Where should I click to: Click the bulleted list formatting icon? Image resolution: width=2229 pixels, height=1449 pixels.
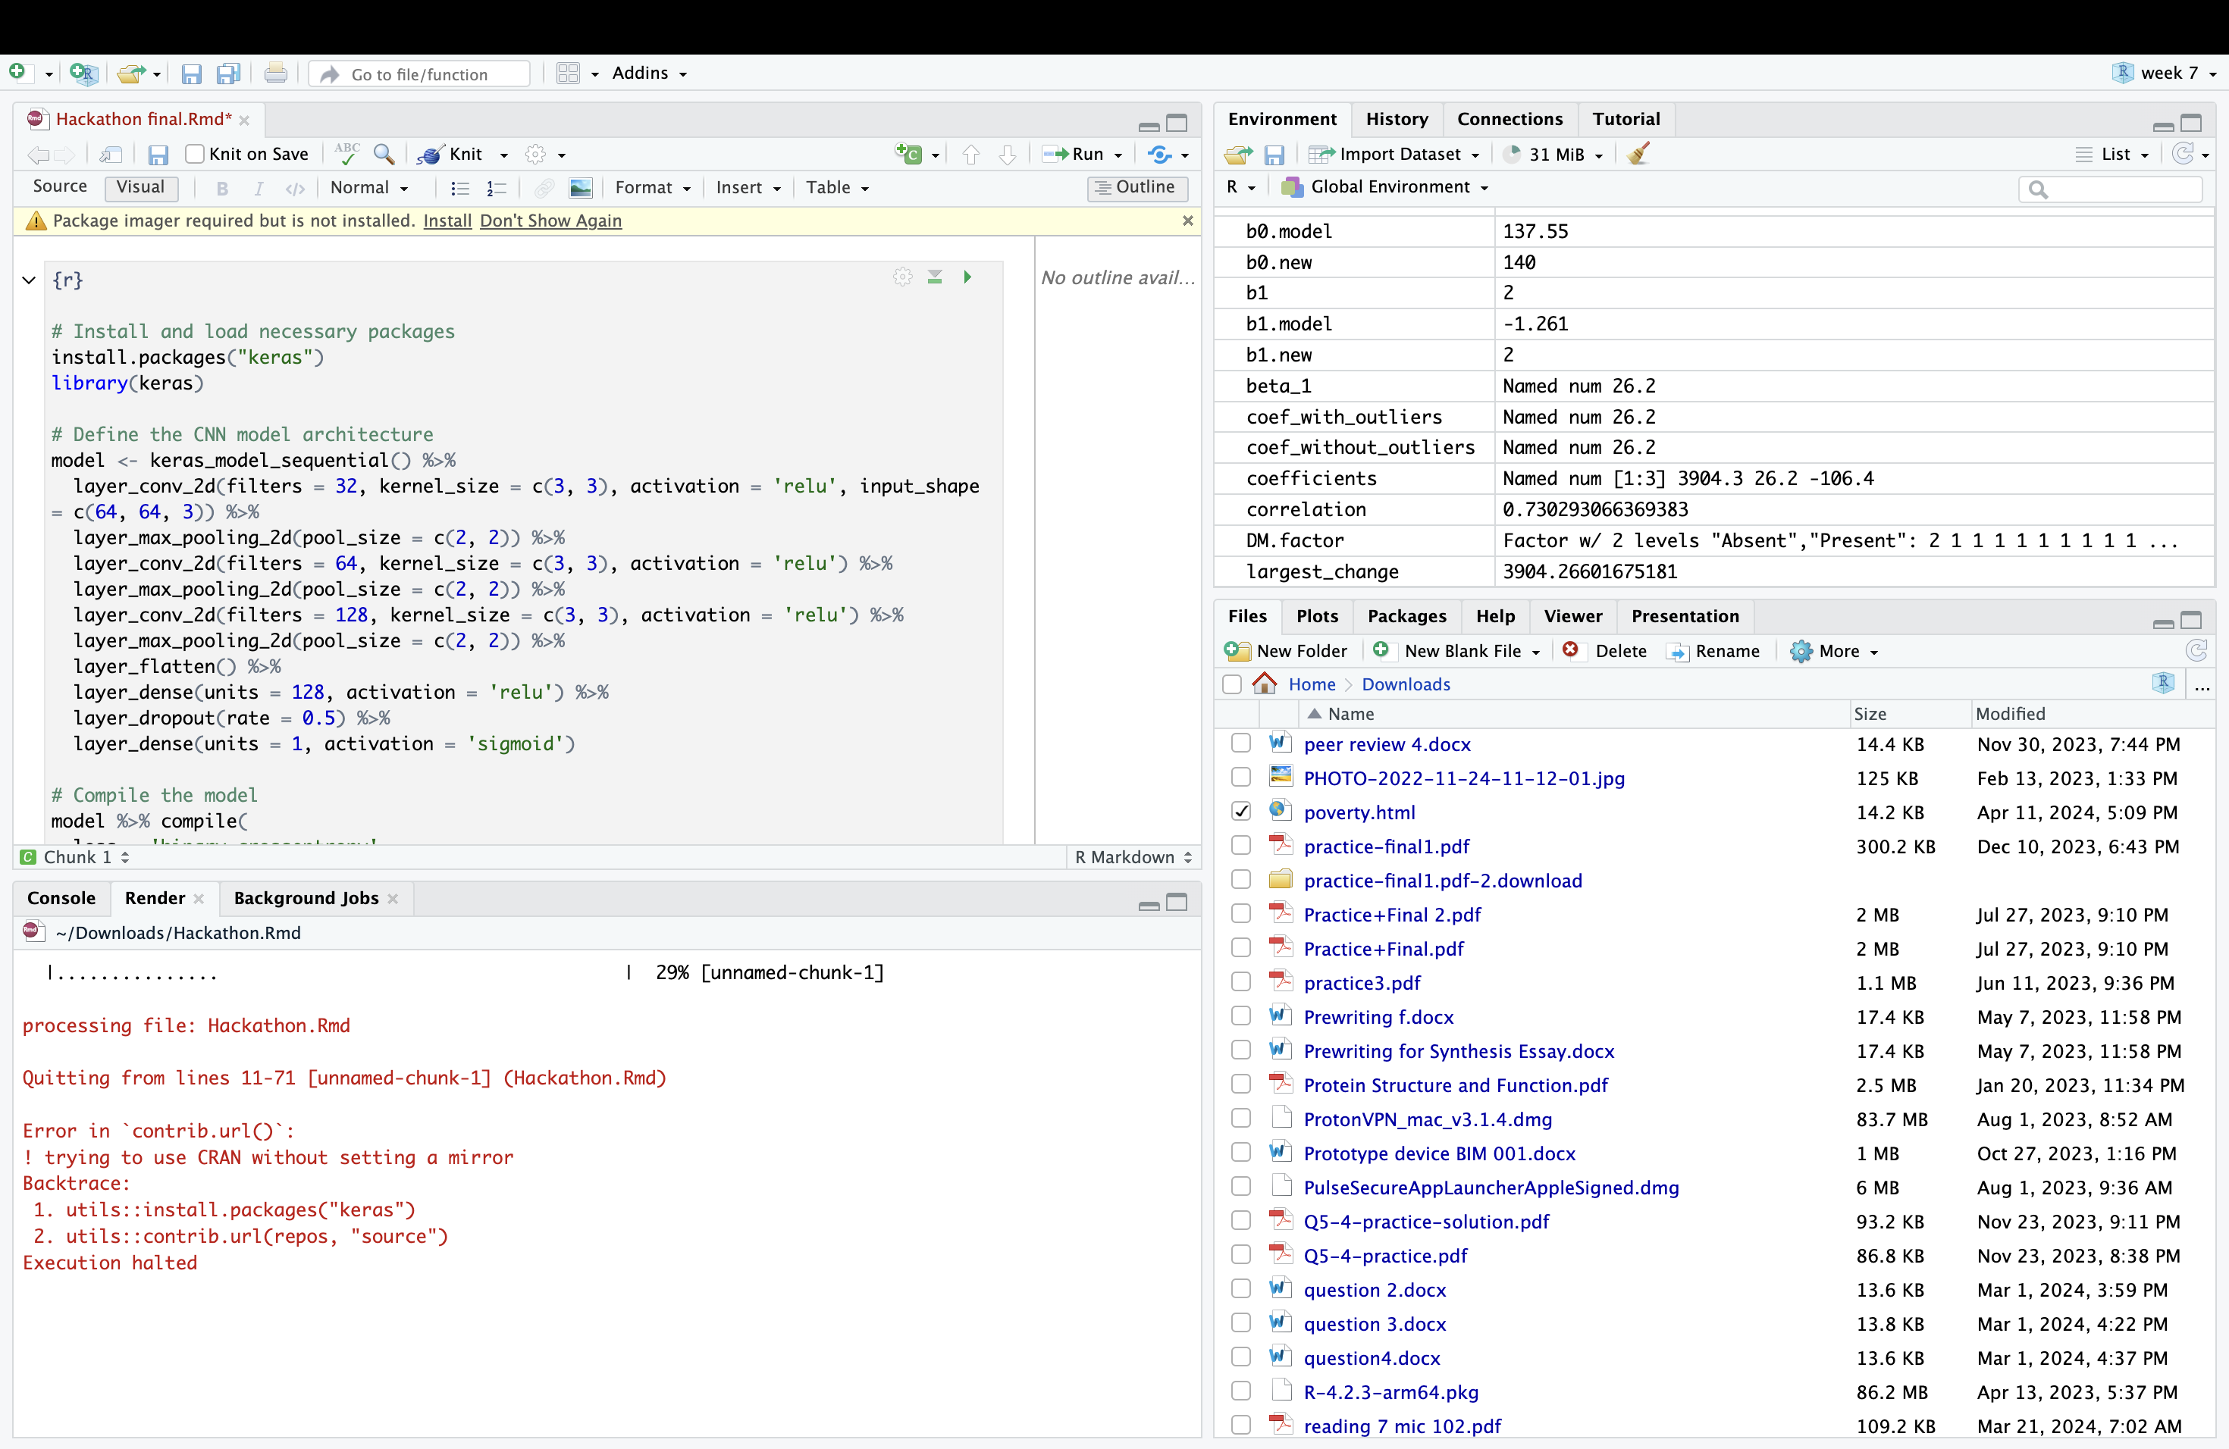point(459,188)
